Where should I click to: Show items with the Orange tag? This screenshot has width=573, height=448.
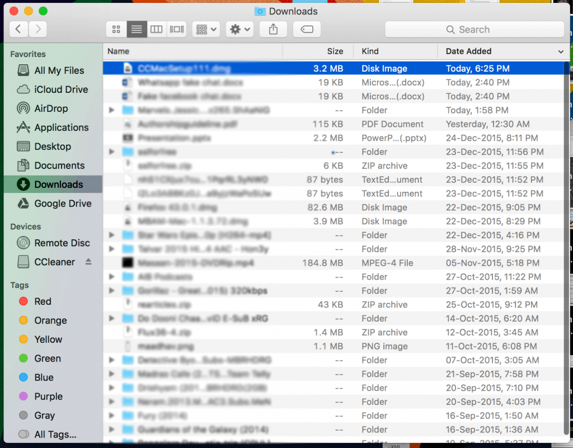(43, 320)
